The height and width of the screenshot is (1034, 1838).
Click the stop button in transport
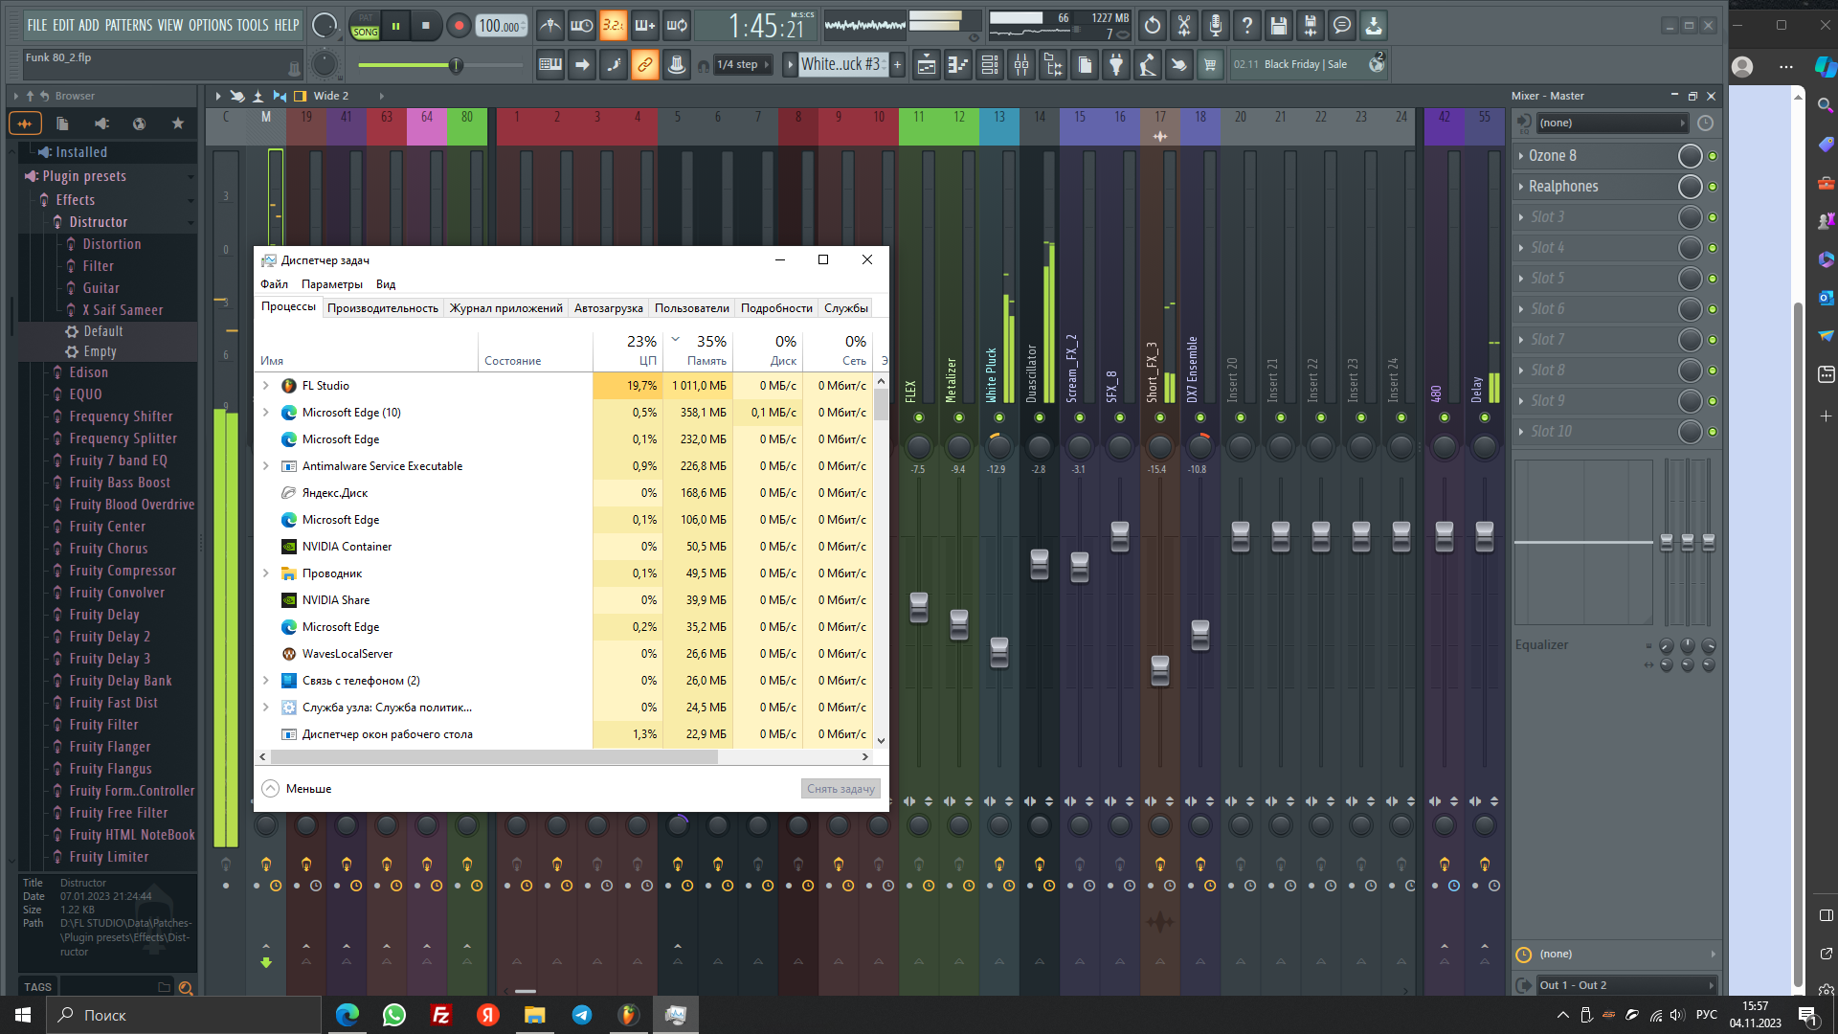tap(426, 26)
